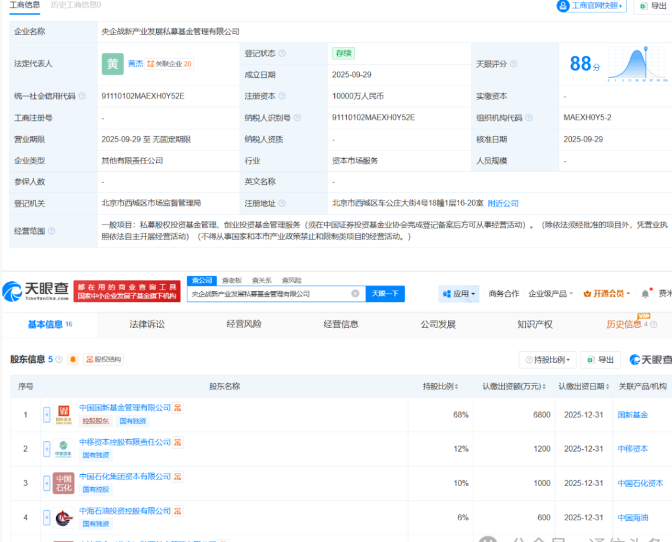Expand row for 中国国新基金管理有限公司
The width and height of the screenshot is (672, 542).
click(47, 415)
